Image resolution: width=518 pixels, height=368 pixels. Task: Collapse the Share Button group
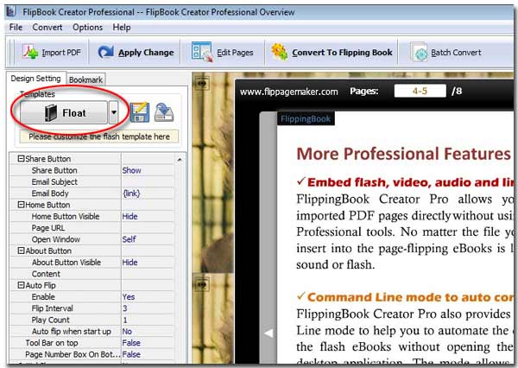(21, 159)
